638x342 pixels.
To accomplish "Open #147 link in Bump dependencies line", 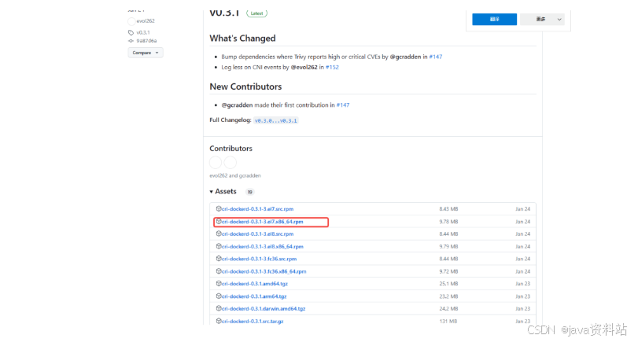I will [x=435, y=57].
